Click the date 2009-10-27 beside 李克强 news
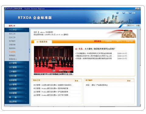The image size is (146, 114). tap(122, 58)
